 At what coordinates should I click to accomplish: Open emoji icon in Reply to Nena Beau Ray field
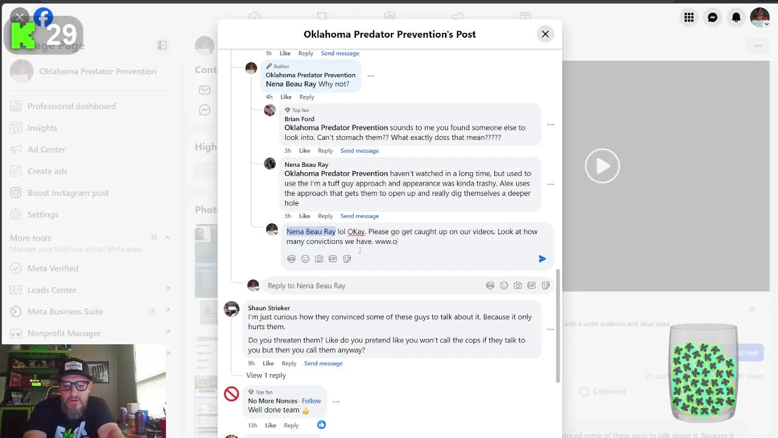[504, 285]
